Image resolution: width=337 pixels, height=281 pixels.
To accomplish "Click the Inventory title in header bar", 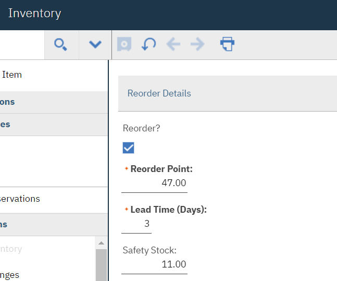I will (34, 13).
